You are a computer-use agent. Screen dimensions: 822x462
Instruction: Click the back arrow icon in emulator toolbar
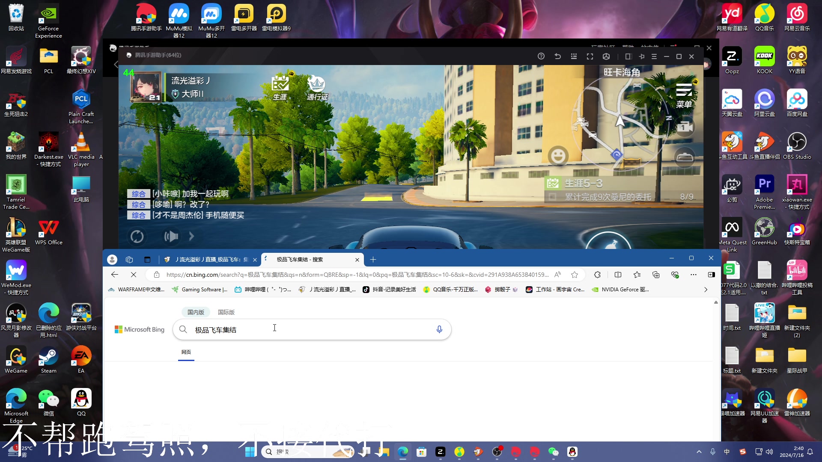tap(557, 56)
